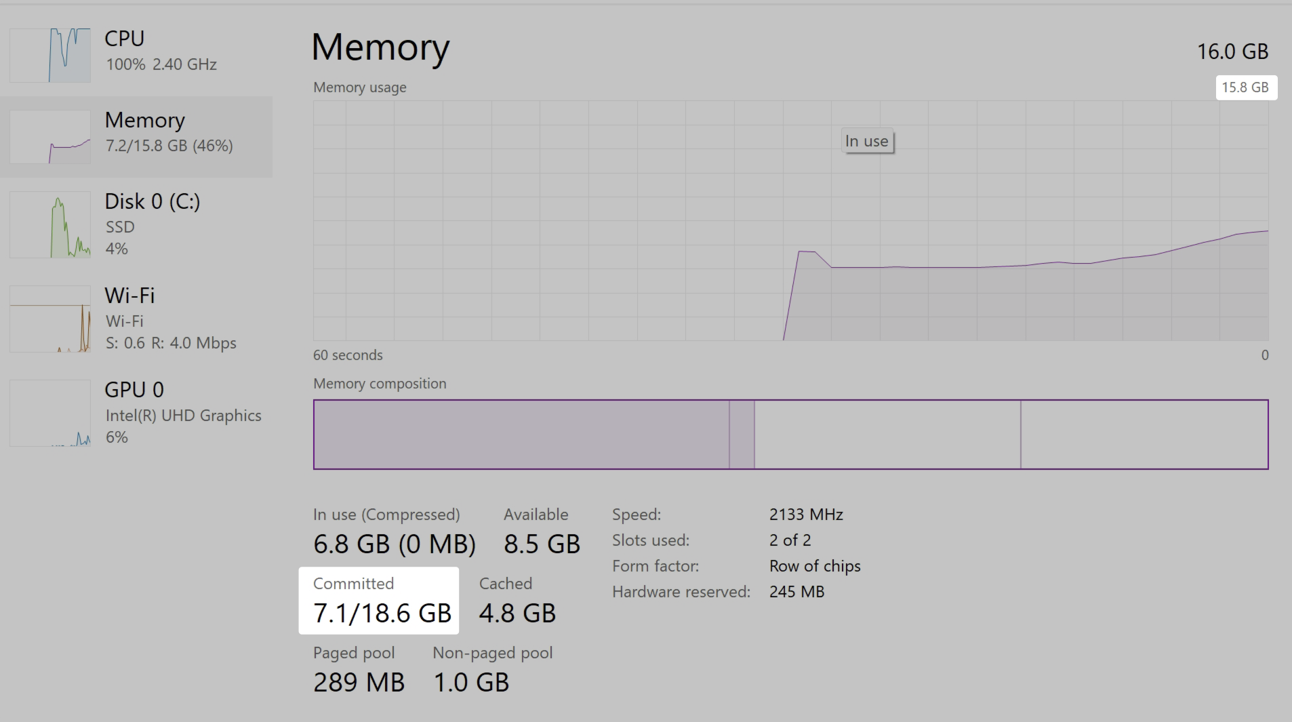This screenshot has height=722, width=1292.
Task: Click the In use tooltip label
Action: 866,141
